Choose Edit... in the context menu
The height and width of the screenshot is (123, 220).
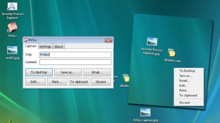point(189,86)
